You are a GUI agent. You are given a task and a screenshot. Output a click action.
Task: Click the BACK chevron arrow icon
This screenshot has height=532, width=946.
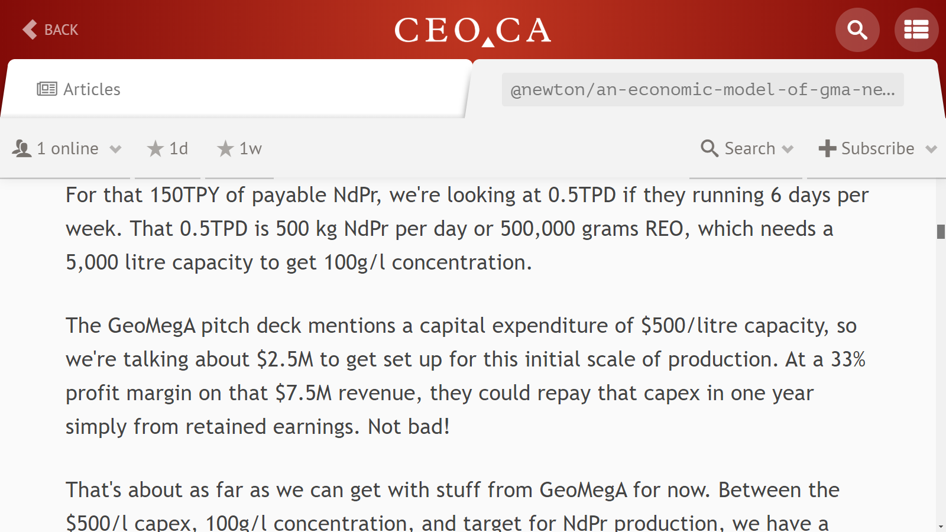[30, 30]
